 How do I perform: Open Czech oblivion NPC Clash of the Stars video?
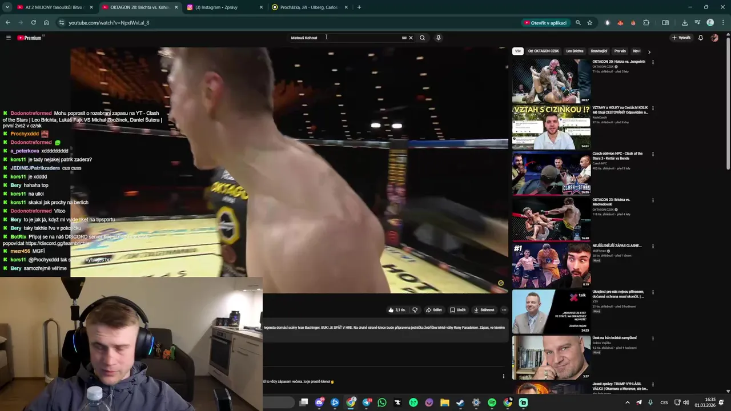[x=551, y=173]
